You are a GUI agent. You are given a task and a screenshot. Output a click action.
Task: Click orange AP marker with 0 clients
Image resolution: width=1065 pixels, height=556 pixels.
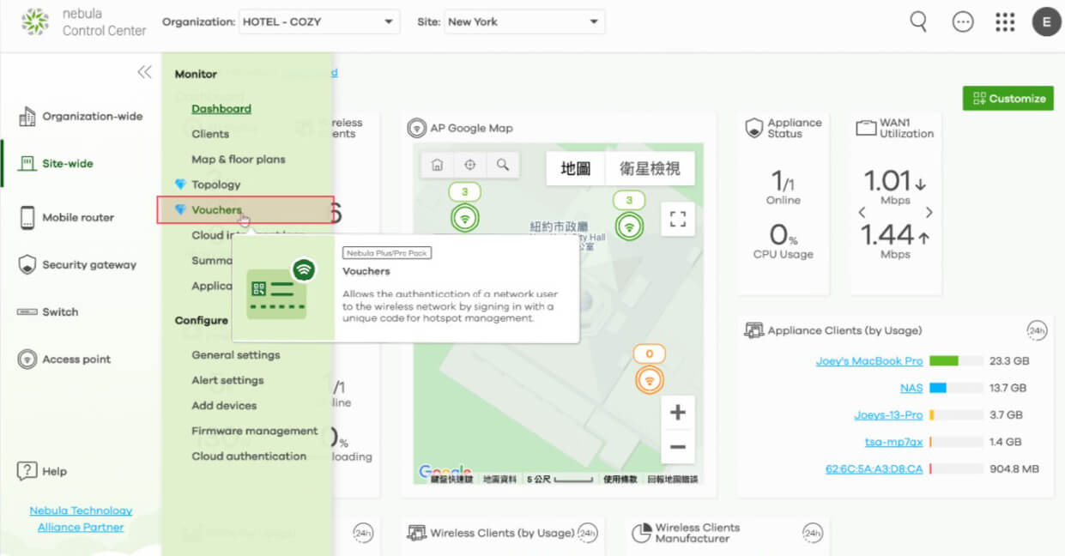click(650, 378)
